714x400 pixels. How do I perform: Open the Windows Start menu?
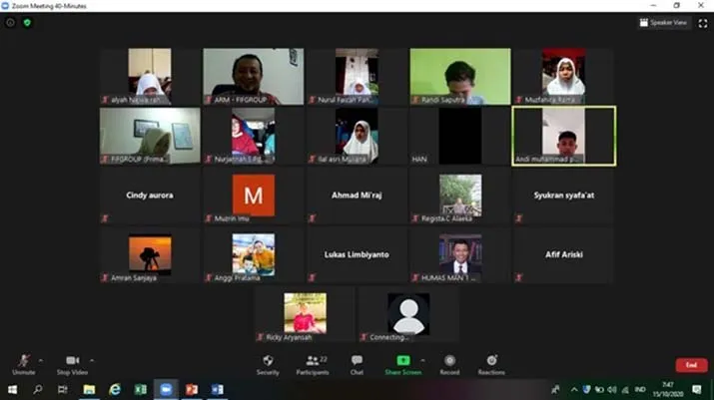point(11,389)
